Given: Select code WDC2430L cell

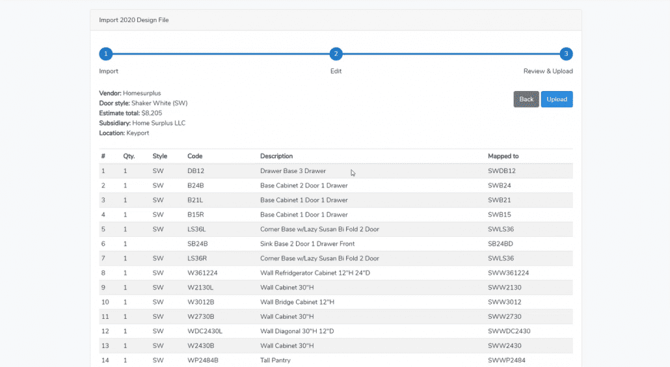Looking at the screenshot, I should tap(205, 331).
